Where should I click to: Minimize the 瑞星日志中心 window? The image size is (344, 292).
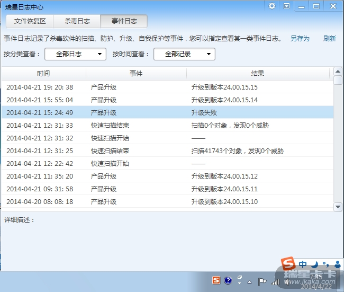(x=302, y=6)
